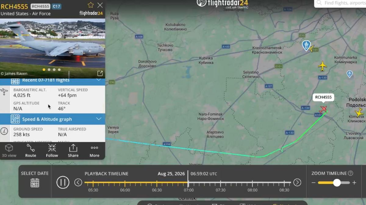Click airport tower marker near Krasnoznamensk
366x205 pixels.
[306, 46]
